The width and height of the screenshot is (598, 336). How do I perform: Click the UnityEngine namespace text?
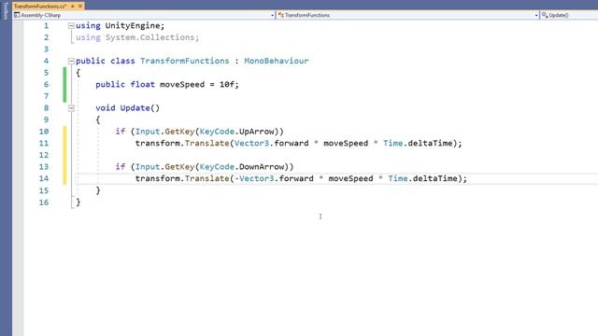coord(133,25)
